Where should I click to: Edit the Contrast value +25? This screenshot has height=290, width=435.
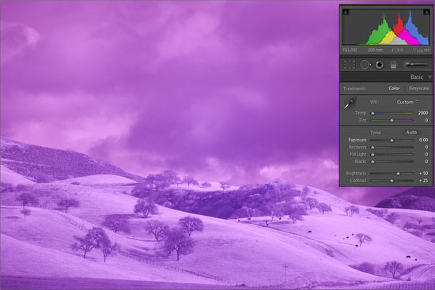[x=423, y=180]
